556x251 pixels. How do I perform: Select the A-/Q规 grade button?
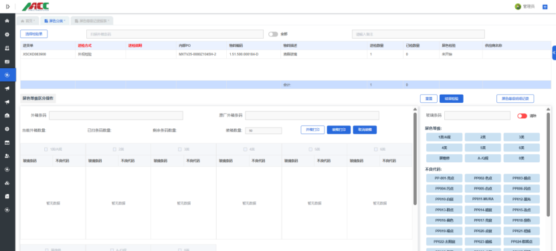click(x=483, y=158)
